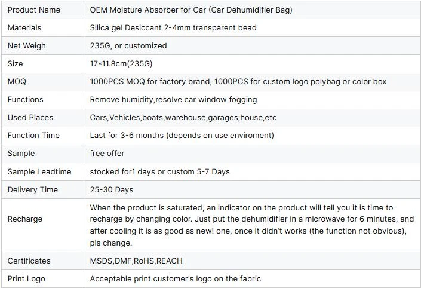This screenshot has width=421, height=288.
Task: Select the 25-30 Days delivery value
Action: (112, 190)
